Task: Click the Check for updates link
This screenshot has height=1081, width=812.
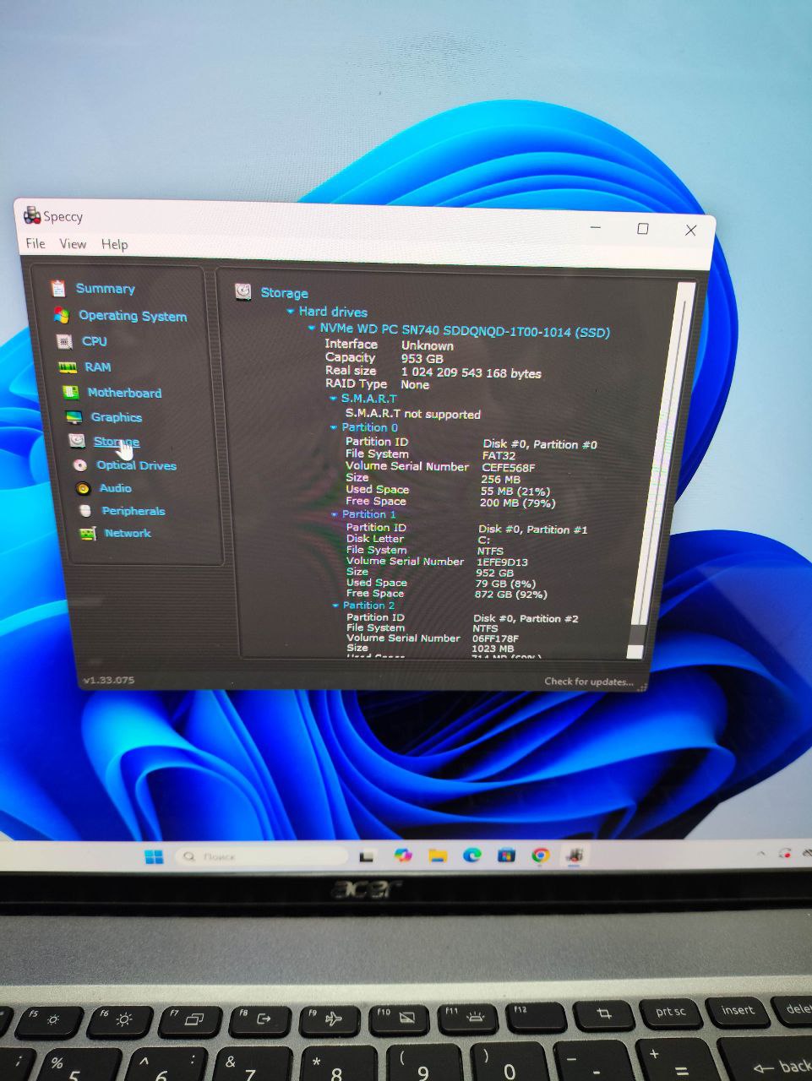Action: coord(588,682)
